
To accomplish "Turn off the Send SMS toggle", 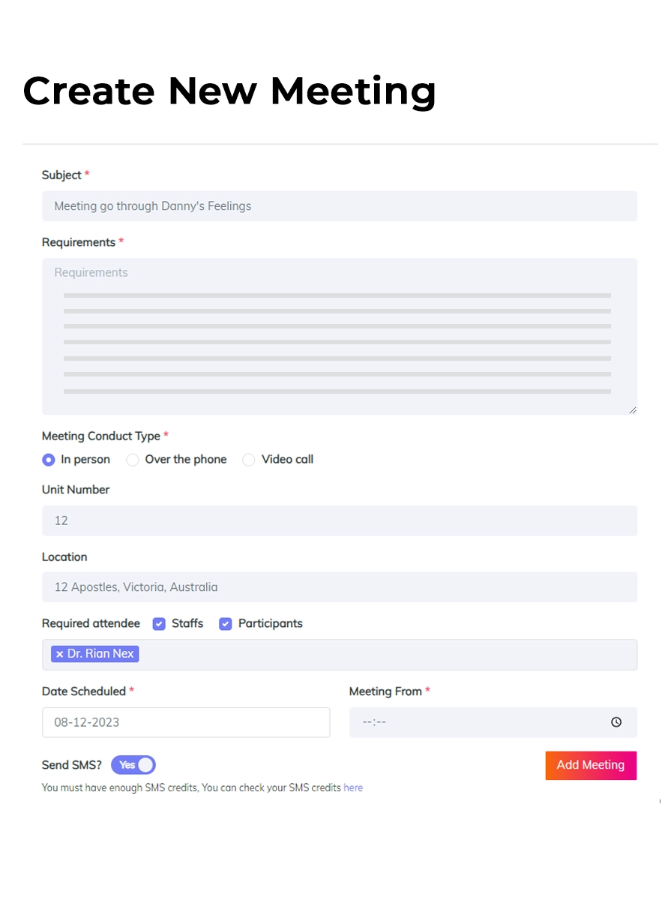I will point(133,765).
